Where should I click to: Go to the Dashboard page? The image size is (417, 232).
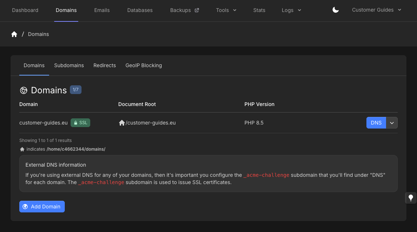(x=25, y=11)
